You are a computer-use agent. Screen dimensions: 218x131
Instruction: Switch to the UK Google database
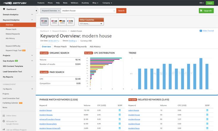point(54,22)
